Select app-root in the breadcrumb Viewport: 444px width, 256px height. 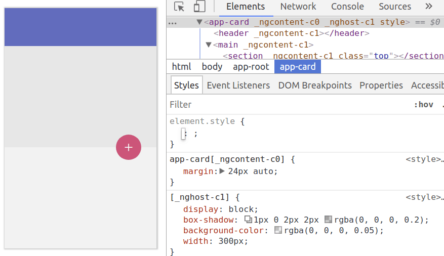tap(251, 67)
